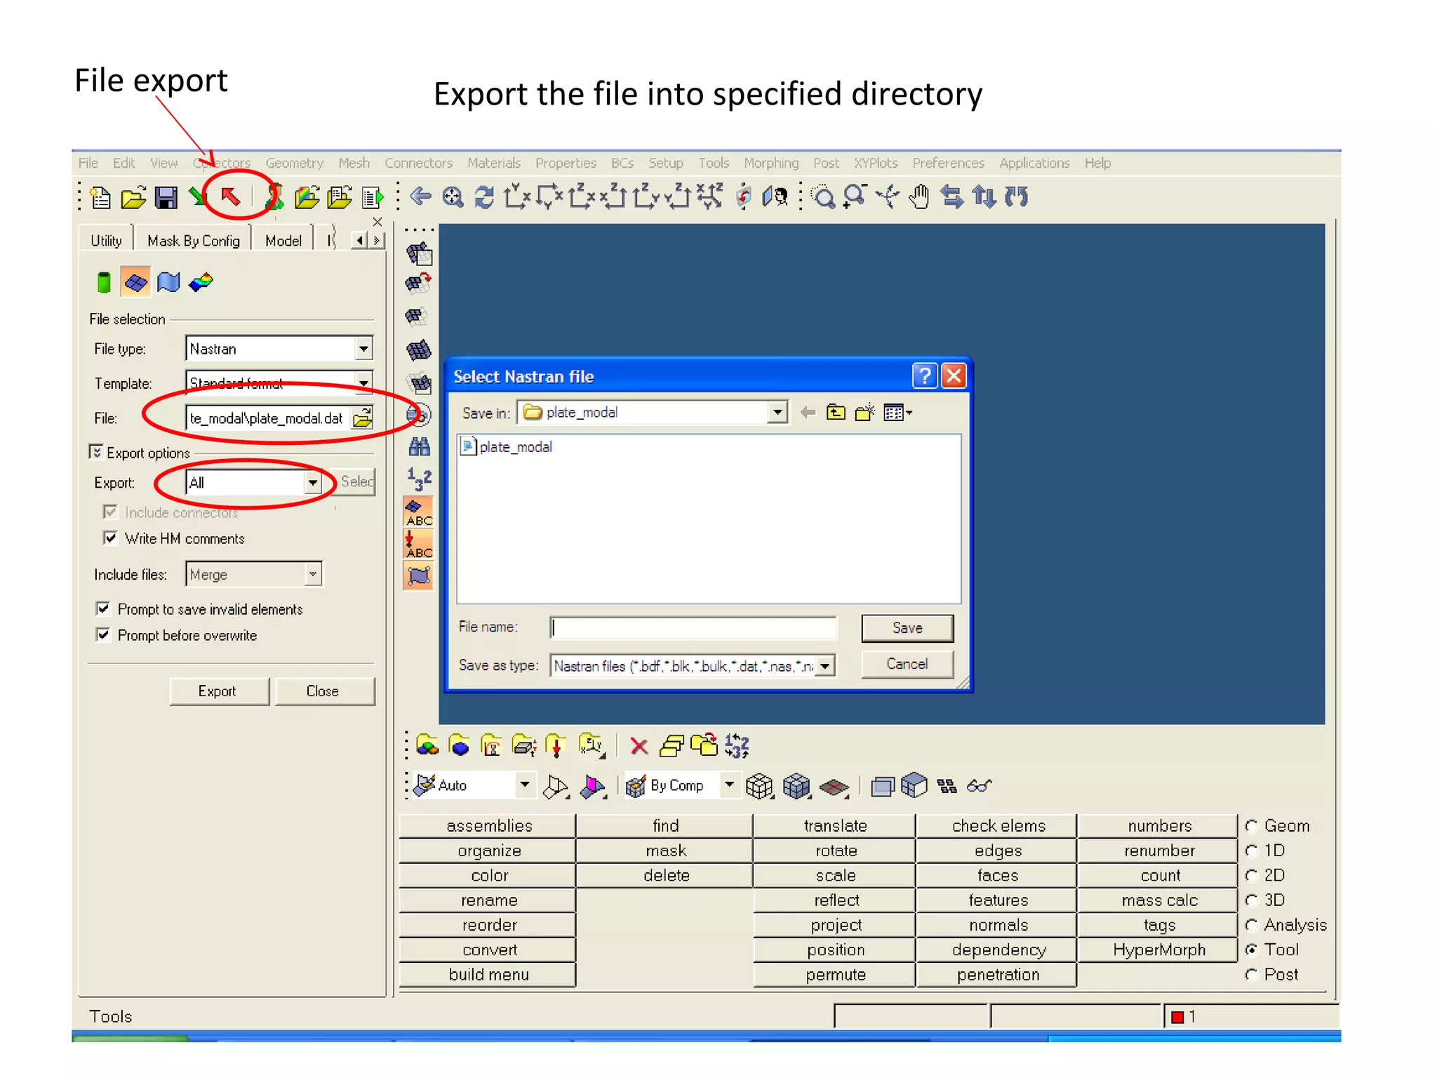Screen dimensions: 1437x1078
Task: Expand the Export All dropdown
Action: coord(313,483)
